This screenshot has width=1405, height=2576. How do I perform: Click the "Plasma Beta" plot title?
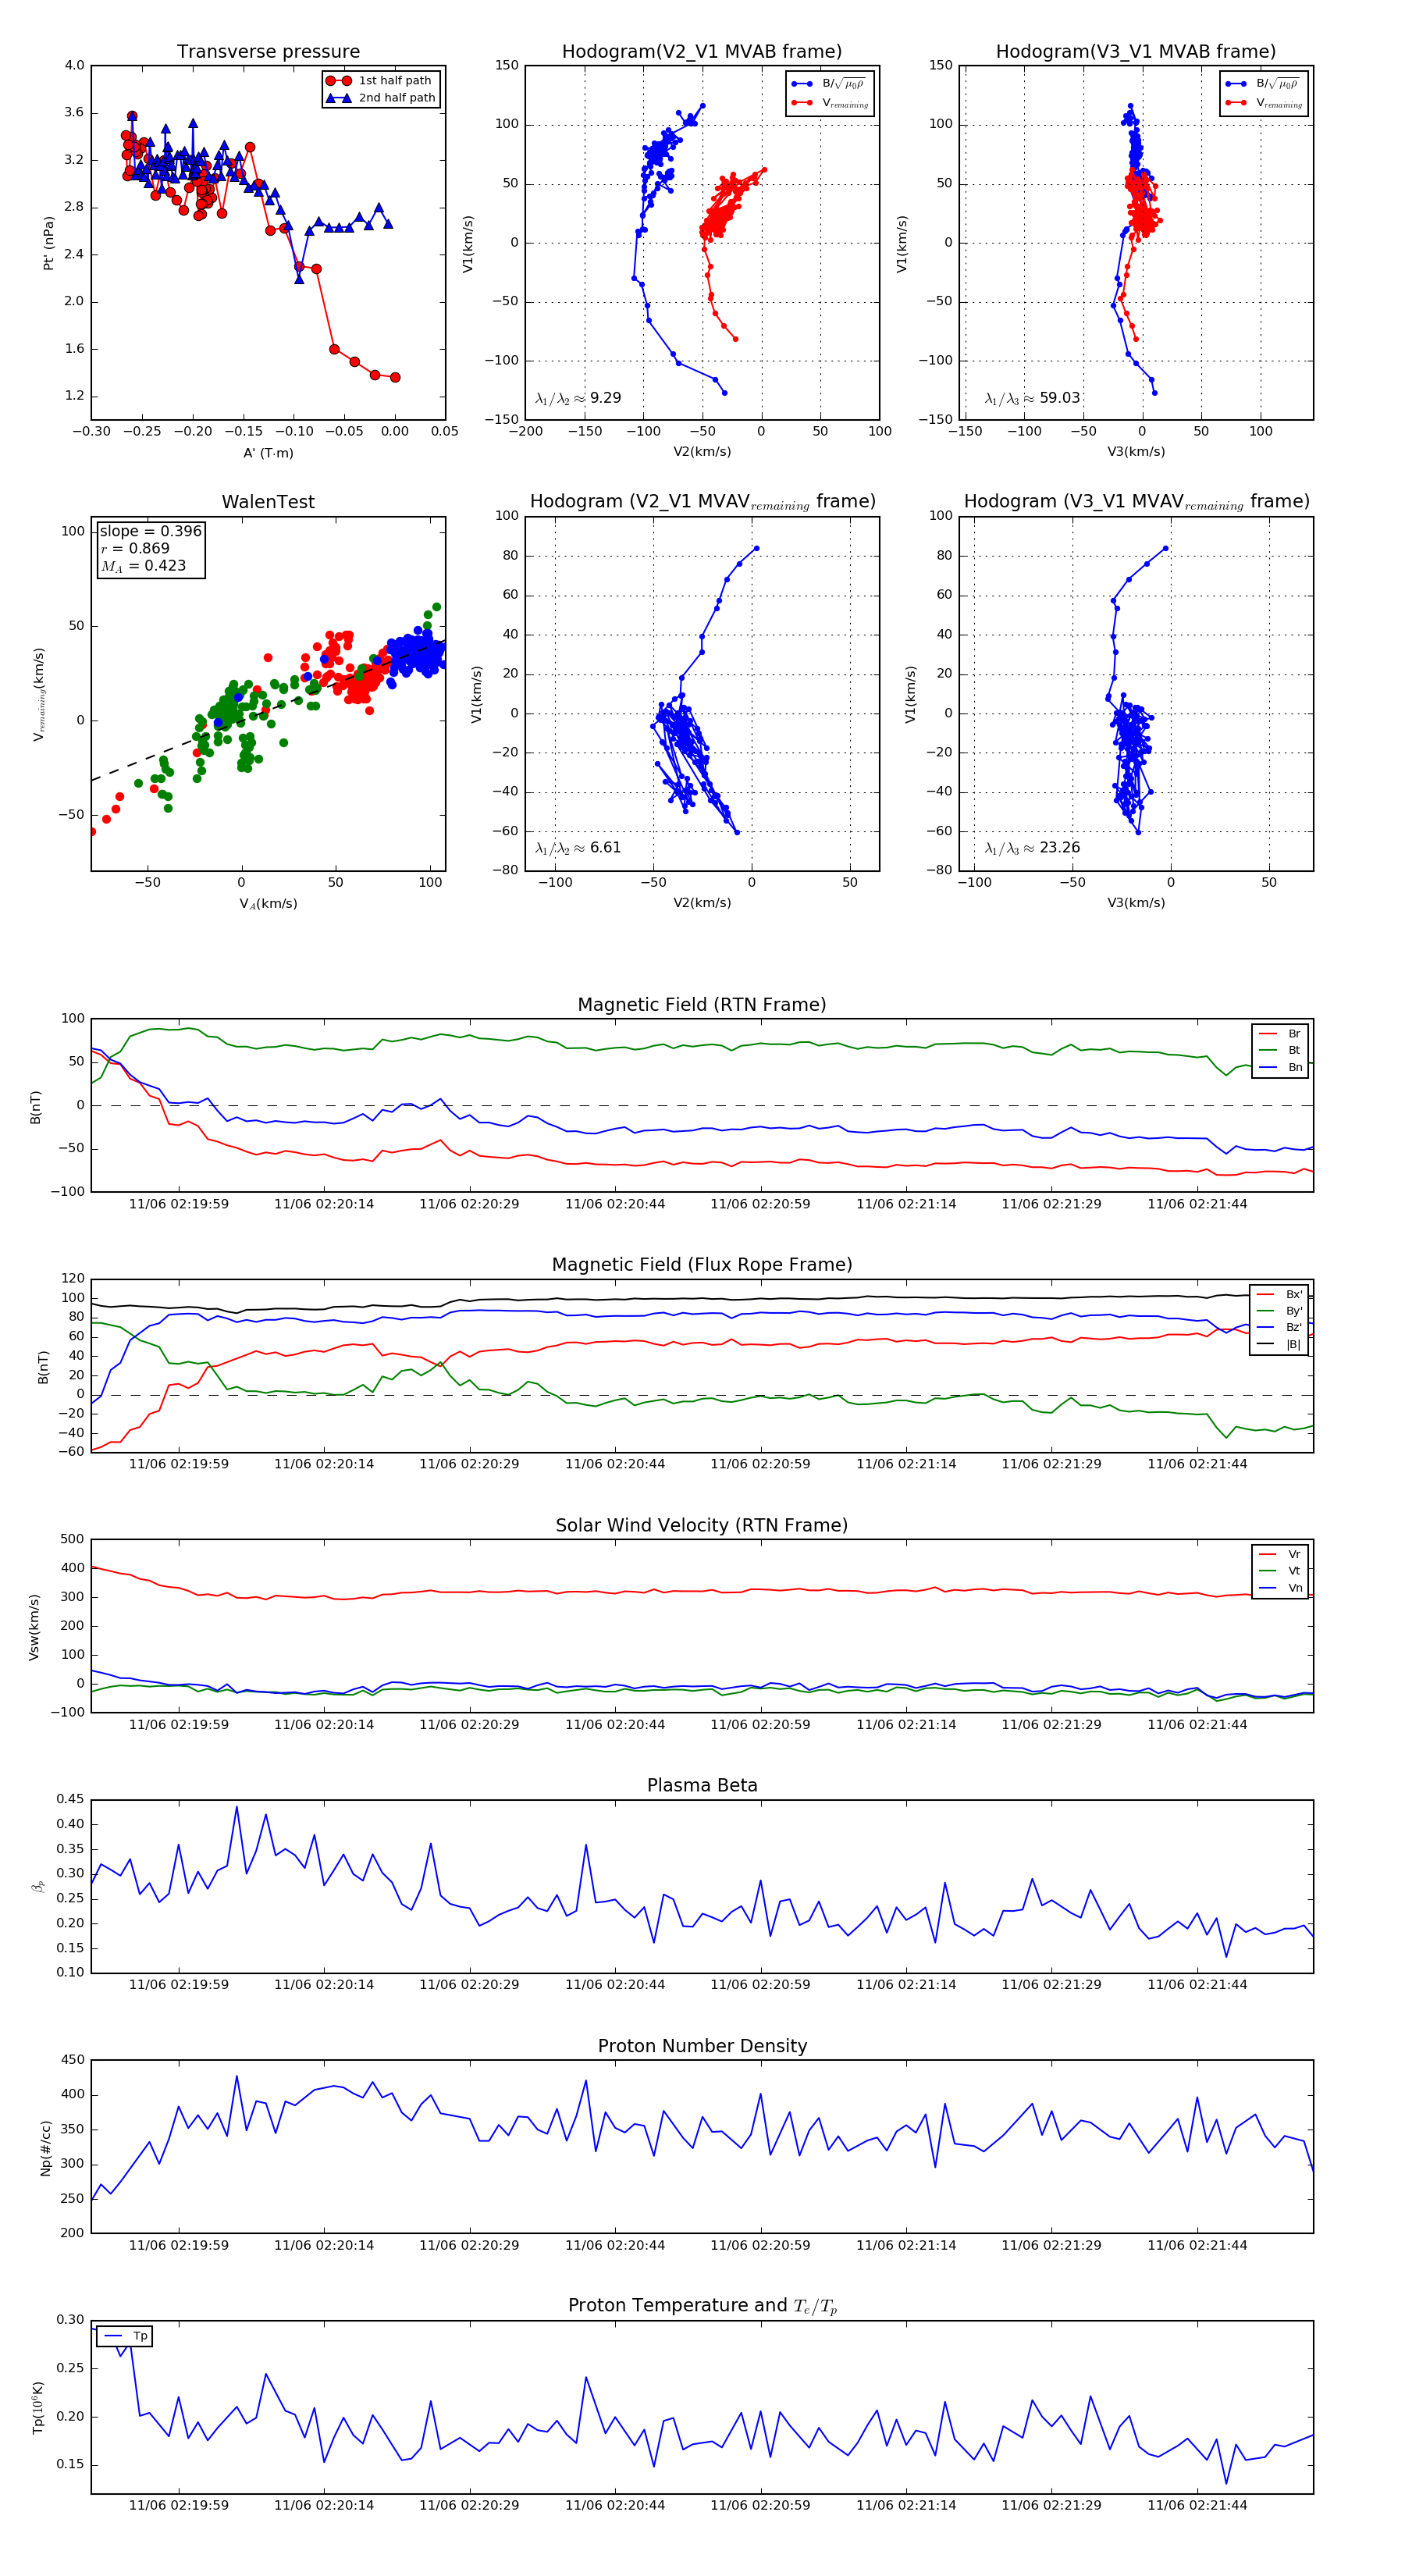[702, 1786]
